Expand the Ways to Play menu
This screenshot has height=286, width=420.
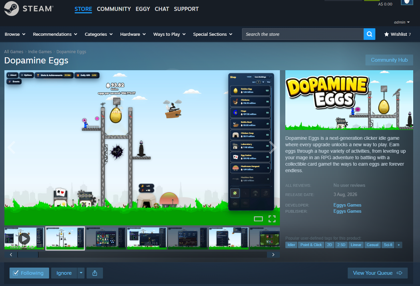click(x=169, y=34)
